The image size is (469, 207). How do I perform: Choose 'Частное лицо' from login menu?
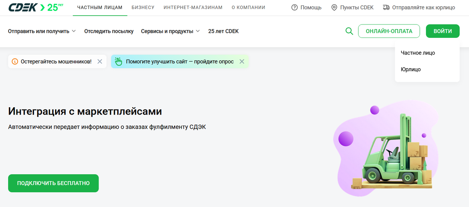pos(418,53)
